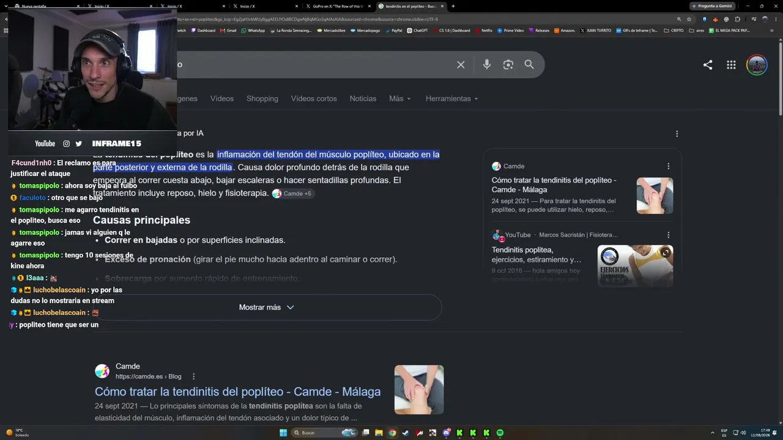This screenshot has width=783, height=440.
Task: Click Pregunta a Gemini button
Action: [x=712, y=6]
